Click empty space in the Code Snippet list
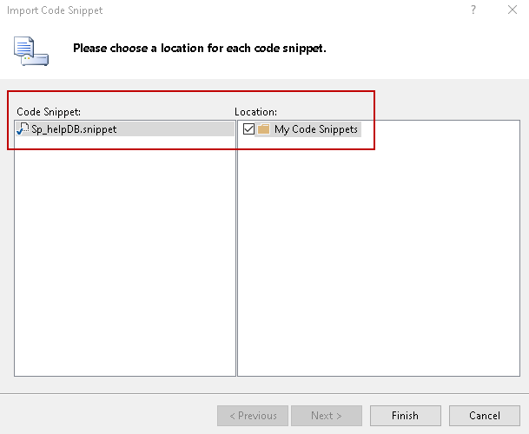The height and width of the screenshot is (434, 529). pos(124,260)
